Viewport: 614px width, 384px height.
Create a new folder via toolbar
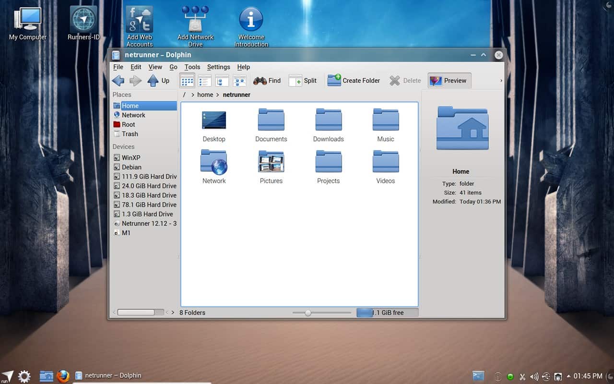(x=354, y=81)
